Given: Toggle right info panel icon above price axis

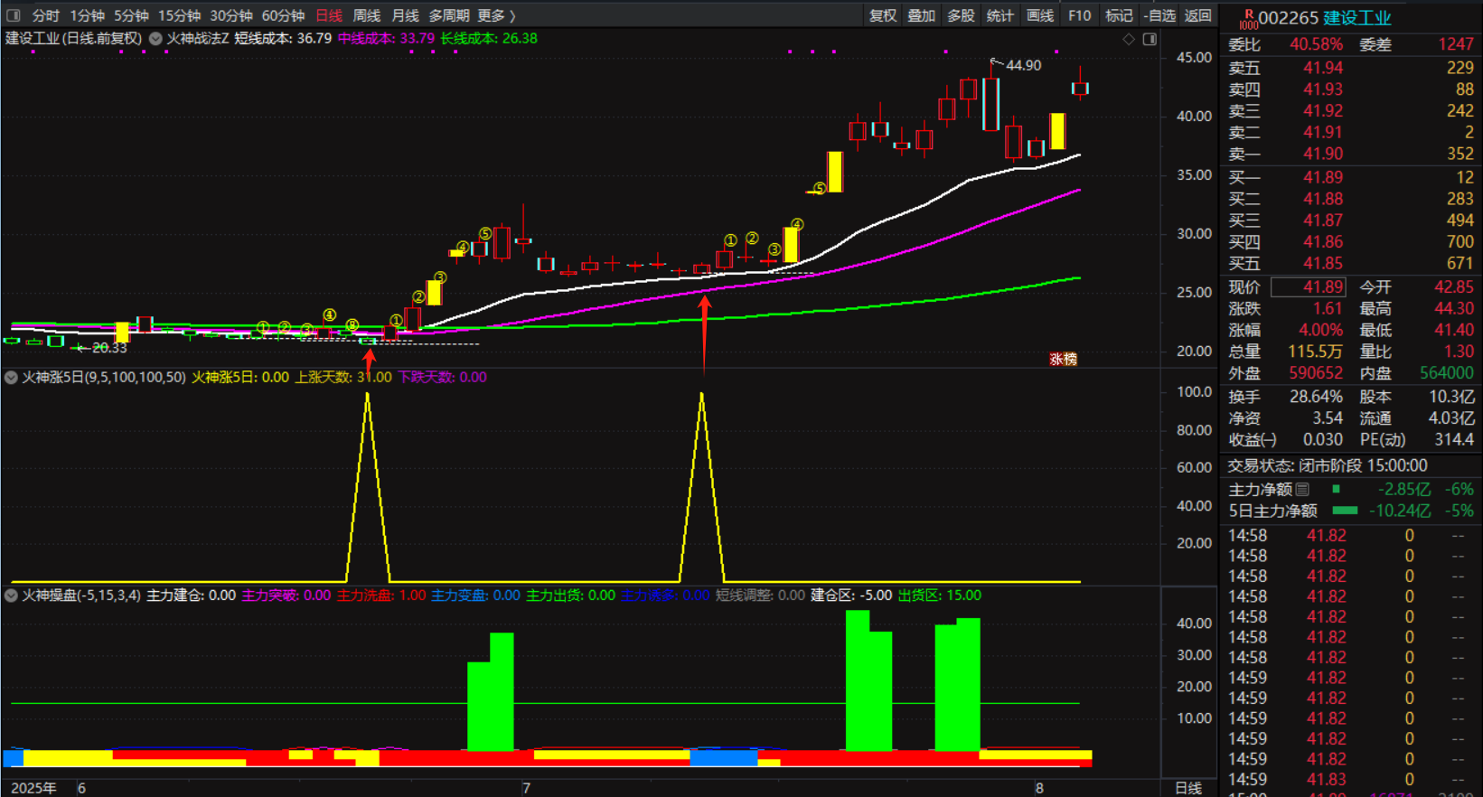Looking at the screenshot, I should [1150, 39].
